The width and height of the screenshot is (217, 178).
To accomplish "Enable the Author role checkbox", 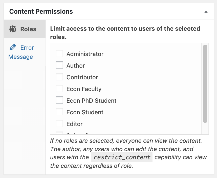I will click(x=59, y=65).
